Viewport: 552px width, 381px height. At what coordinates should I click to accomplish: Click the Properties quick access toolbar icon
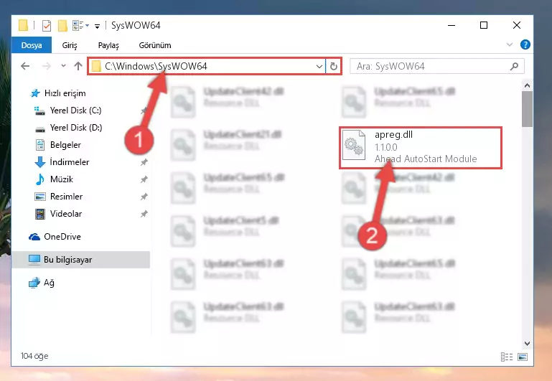[x=47, y=25]
